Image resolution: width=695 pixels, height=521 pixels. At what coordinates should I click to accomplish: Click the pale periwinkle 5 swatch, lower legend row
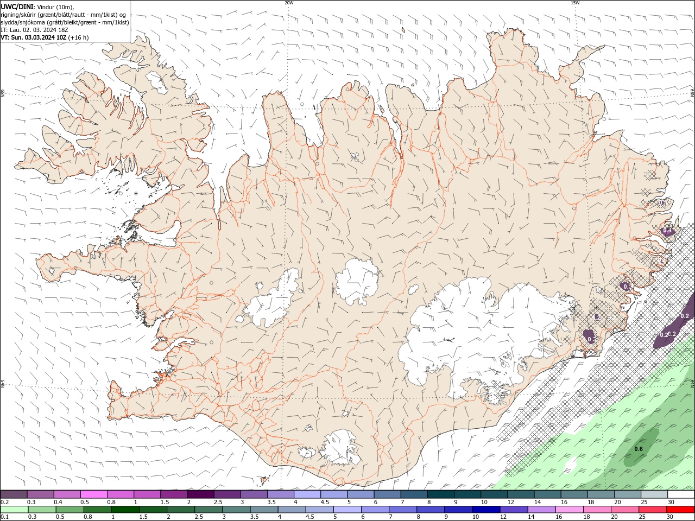point(347,510)
